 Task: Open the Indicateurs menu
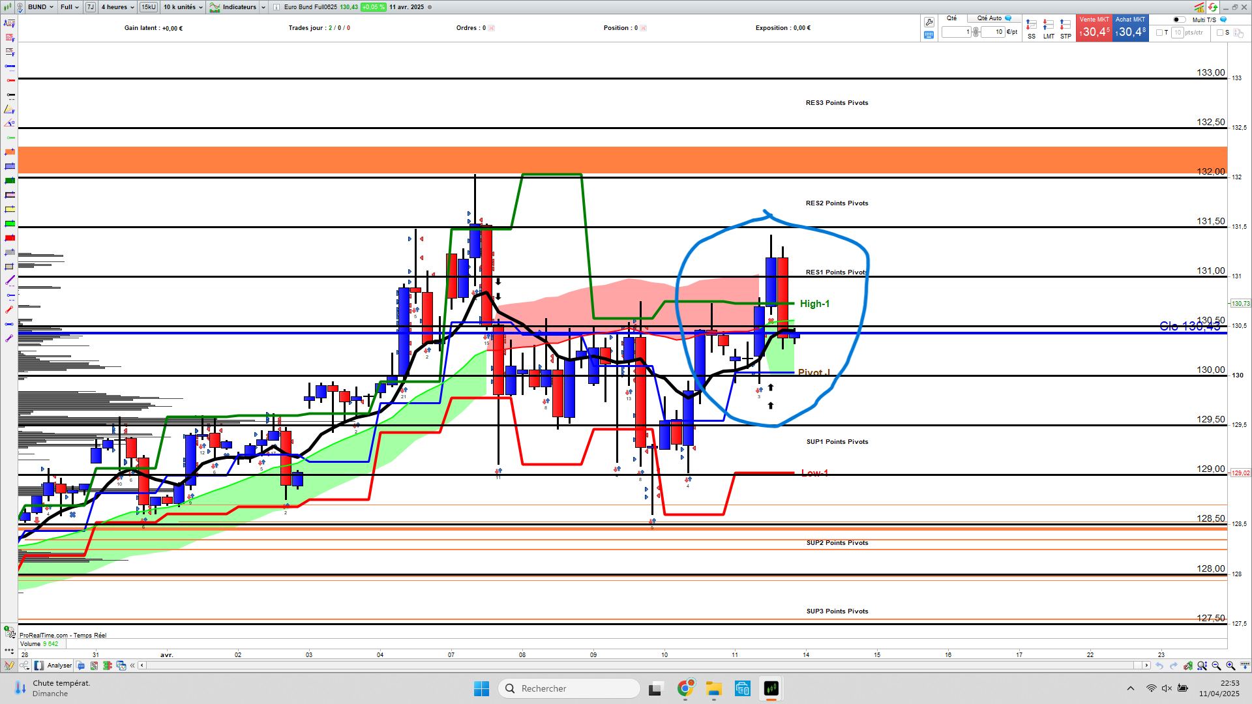[x=239, y=7]
